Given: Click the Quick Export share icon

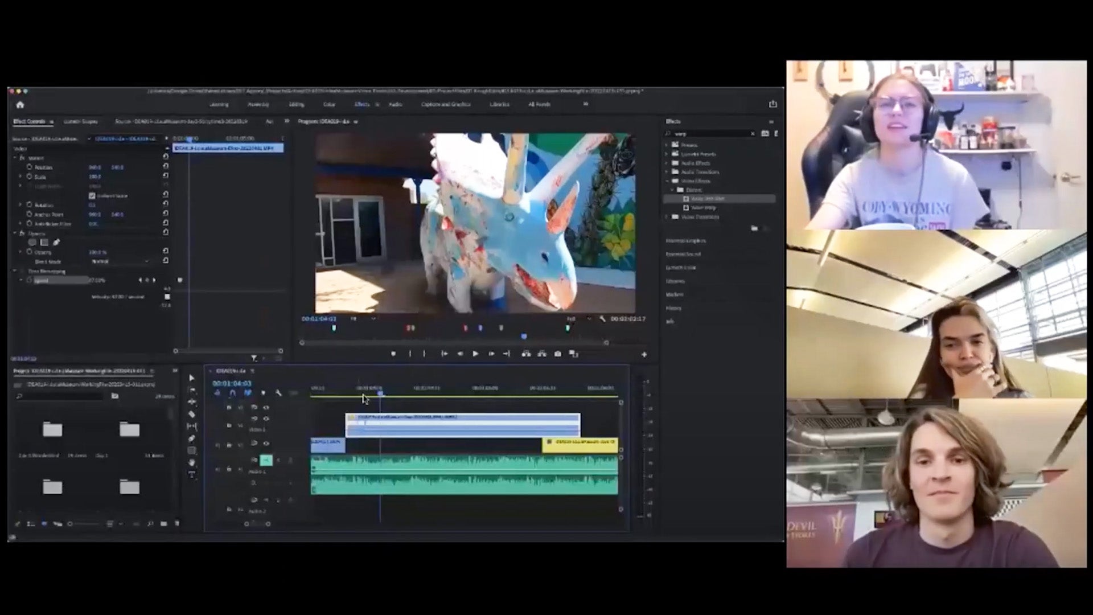Looking at the screenshot, I should click(x=773, y=104).
